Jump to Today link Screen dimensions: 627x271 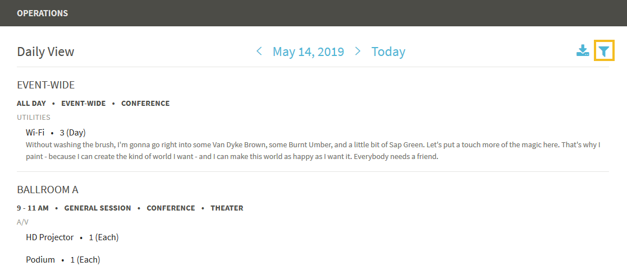(x=388, y=52)
